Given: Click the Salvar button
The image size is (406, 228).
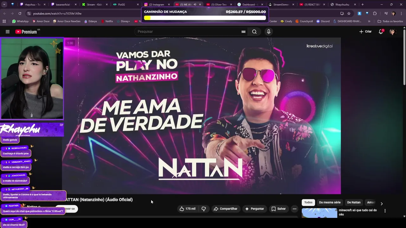Looking at the screenshot, I should point(278,209).
